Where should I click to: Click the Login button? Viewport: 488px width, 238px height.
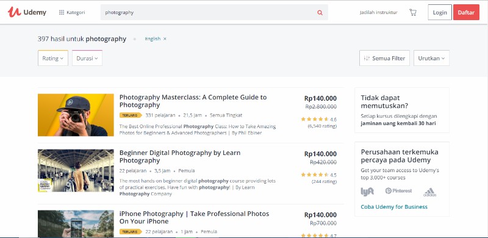pyautogui.click(x=440, y=12)
